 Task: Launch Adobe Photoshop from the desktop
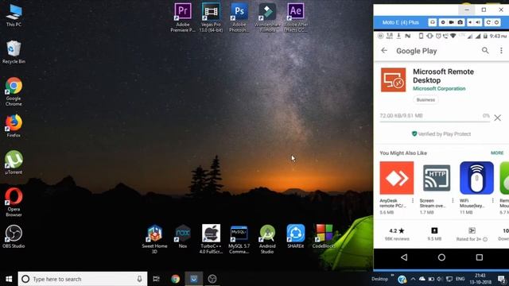point(239,17)
